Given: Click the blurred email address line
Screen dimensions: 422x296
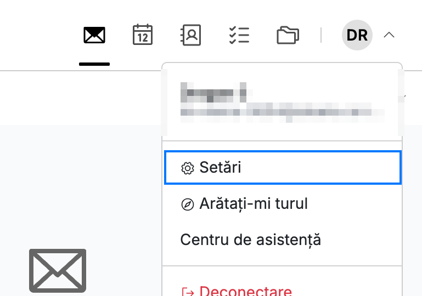Looking at the screenshot, I should click(282, 112).
